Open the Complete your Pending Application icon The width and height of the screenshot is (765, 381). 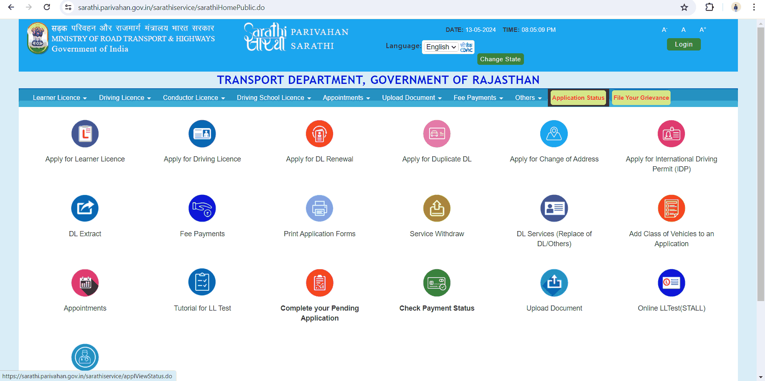click(320, 283)
